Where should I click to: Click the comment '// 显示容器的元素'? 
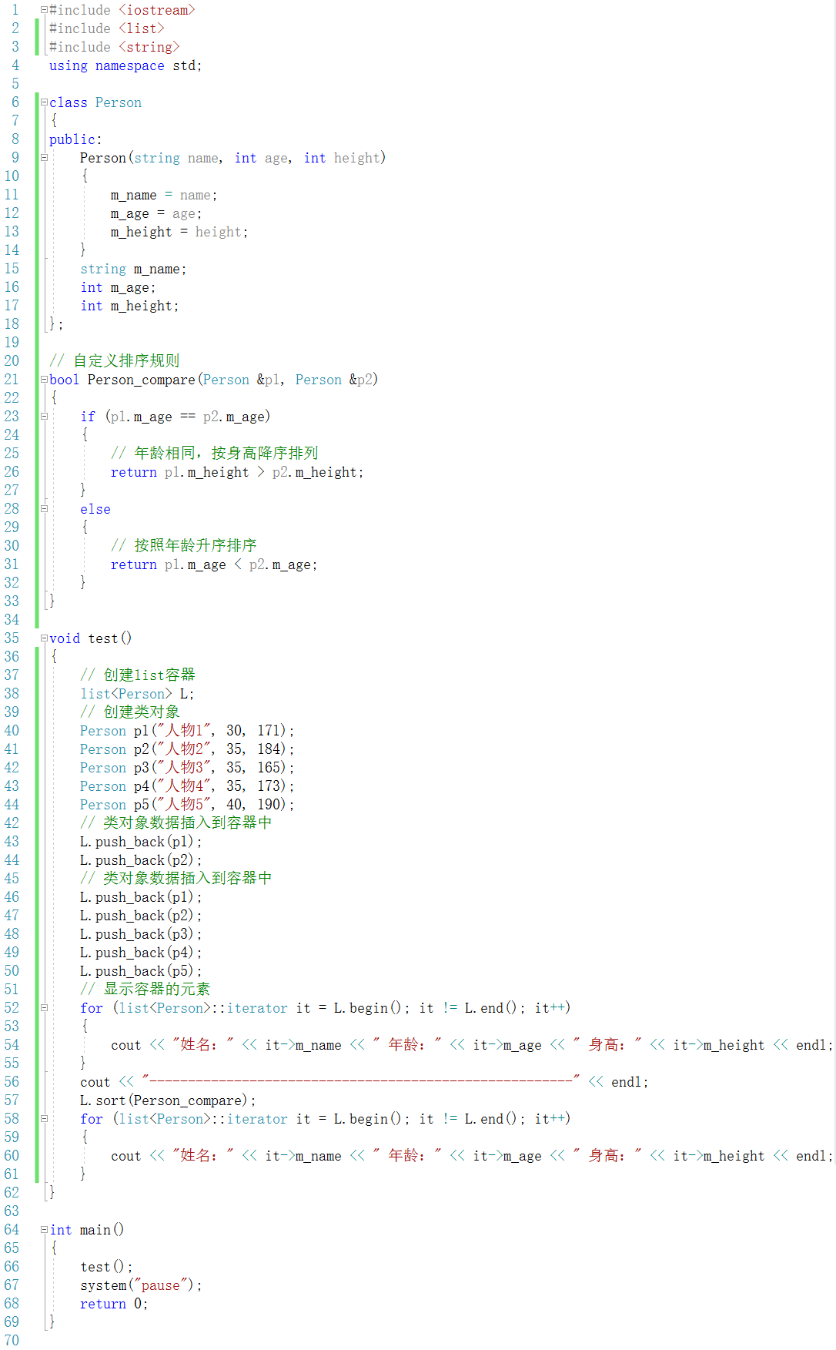145,989
